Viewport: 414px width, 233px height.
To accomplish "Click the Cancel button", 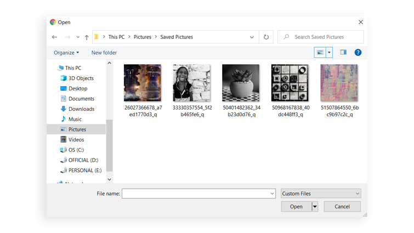I will (342, 207).
